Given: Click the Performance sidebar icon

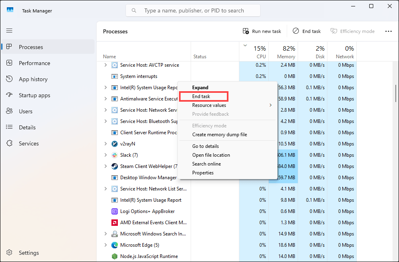Looking at the screenshot, I should tap(10, 63).
